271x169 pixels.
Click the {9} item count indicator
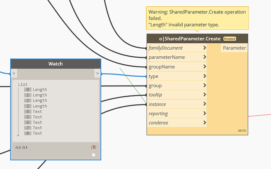(93, 147)
